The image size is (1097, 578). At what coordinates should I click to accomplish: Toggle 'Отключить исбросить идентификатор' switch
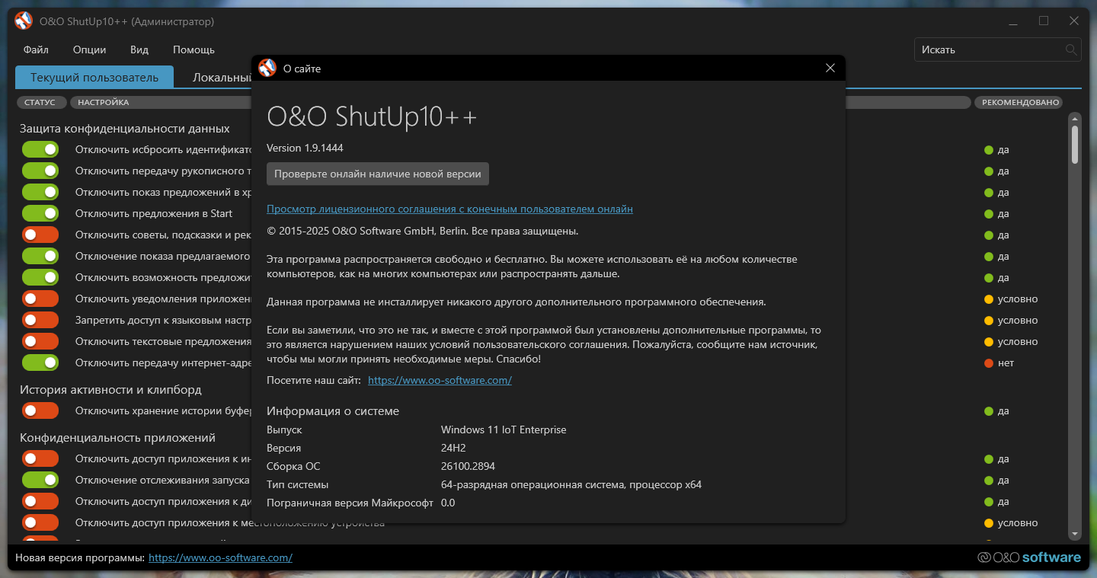coord(40,149)
